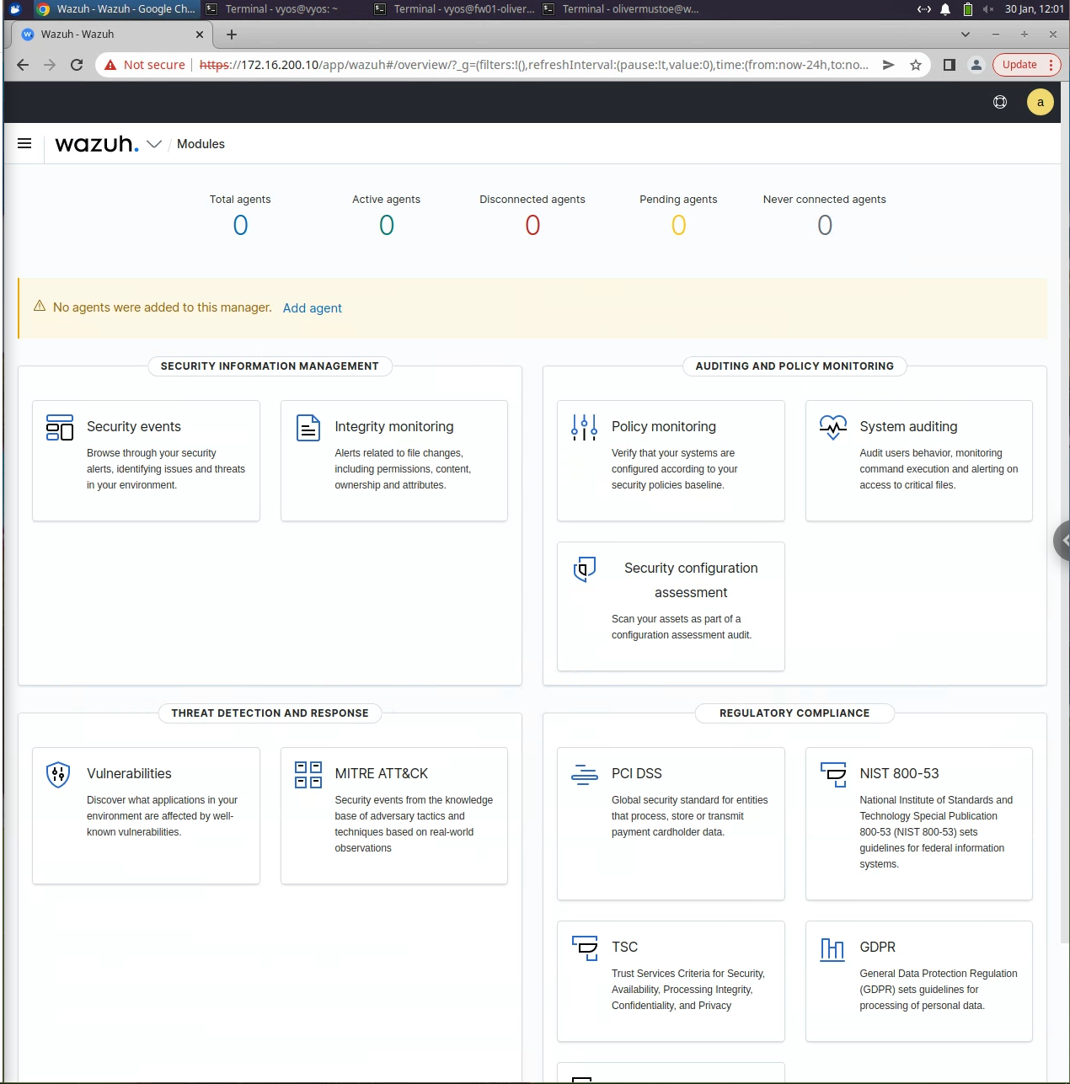
Task: Open the Vulnerabilities module title
Action: pyautogui.click(x=129, y=774)
